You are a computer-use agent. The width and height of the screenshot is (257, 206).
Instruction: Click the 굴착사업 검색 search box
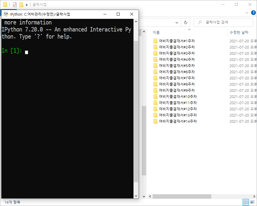223,22
